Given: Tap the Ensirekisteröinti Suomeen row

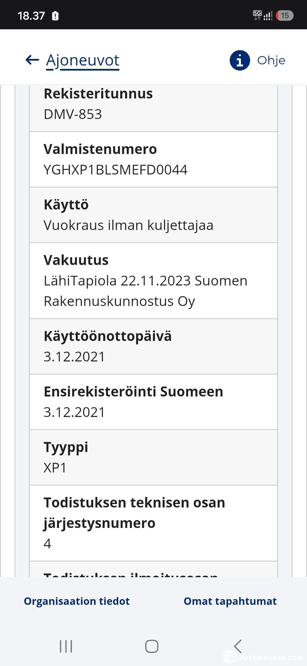Looking at the screenshot, I should point(153,402).
